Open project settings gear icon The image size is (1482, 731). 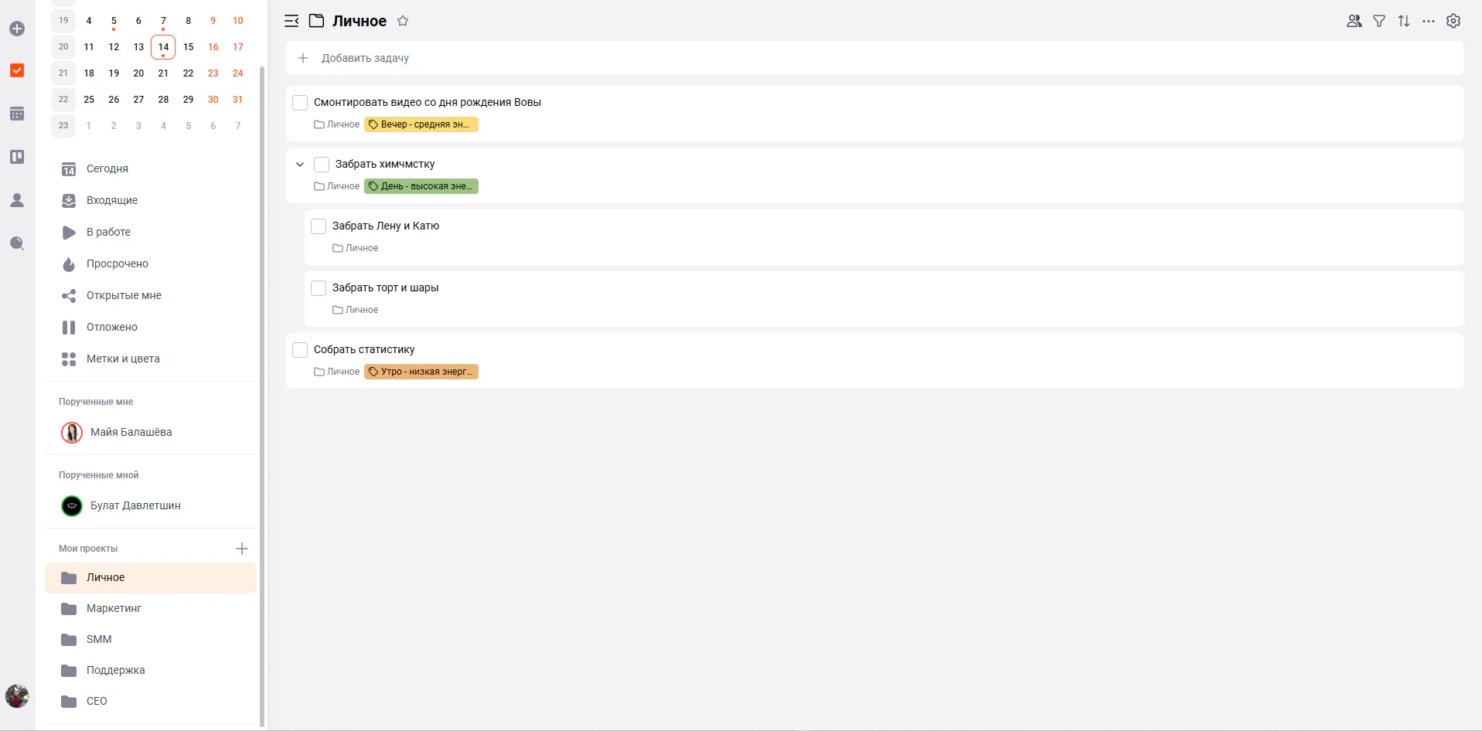1453,21
